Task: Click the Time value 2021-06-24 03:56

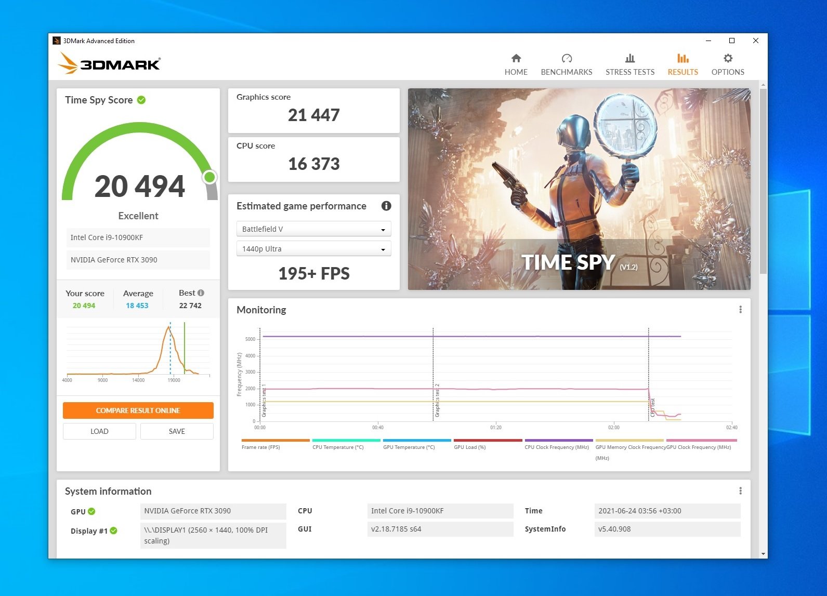Action: [x=667, y=511]
